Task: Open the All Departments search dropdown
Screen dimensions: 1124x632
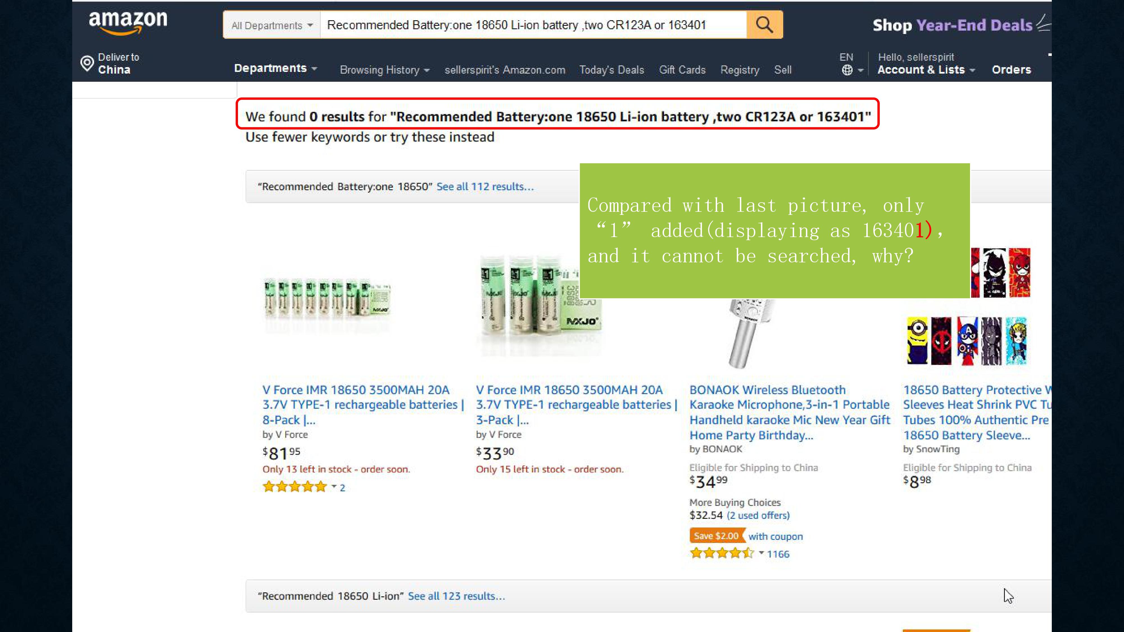Action: (272, 25)
